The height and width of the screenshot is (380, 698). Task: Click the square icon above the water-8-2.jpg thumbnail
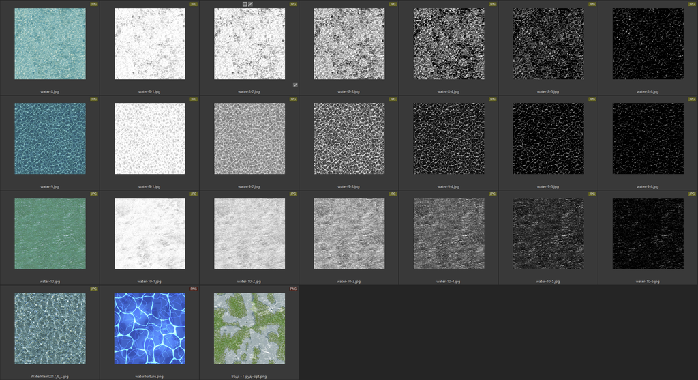click(245, 4)
